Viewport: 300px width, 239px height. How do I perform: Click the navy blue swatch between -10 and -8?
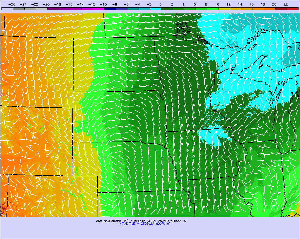[110, 8]
